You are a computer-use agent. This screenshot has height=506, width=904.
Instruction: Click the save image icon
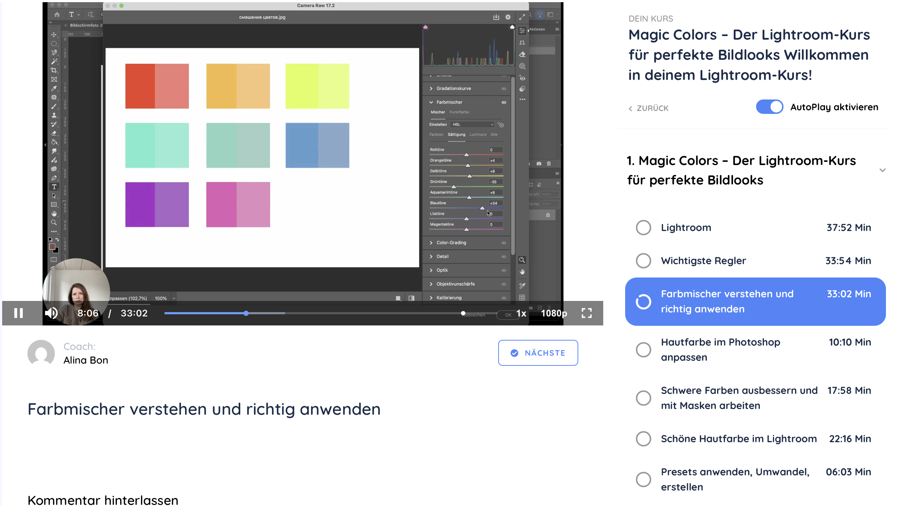[496, 17]
